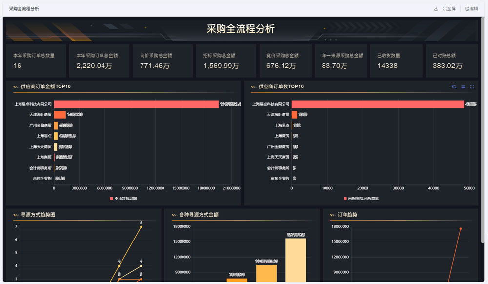Image resolution: width=488 pixels, height=284 pixels.
Task: Click the download icon in top bar
Action: (x=436, y=9)
